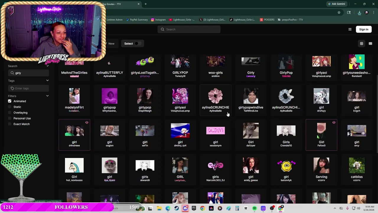Viewport: 378px width, 213px height.
Task: Open the aylinaSCRUNCHIE pink scrunchie emote
Action: point(216,100)
